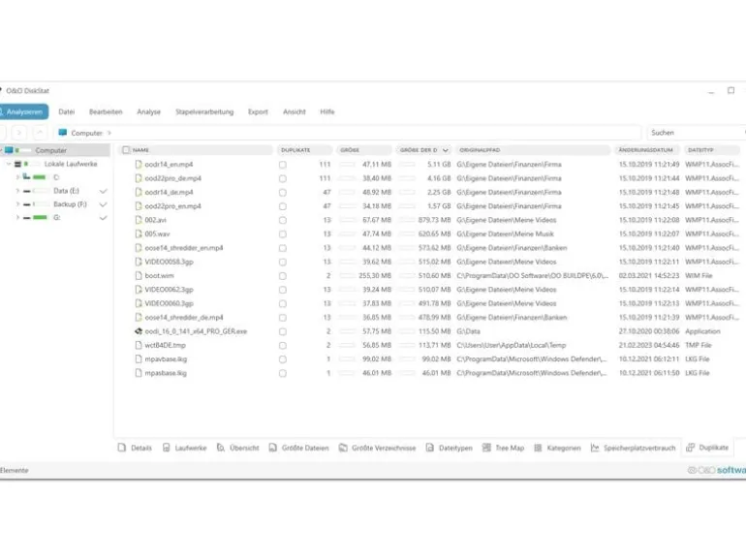
Task: Toggle sort arrow on Größe der D column
Action: pyautogui.click(x=445, y=150)
